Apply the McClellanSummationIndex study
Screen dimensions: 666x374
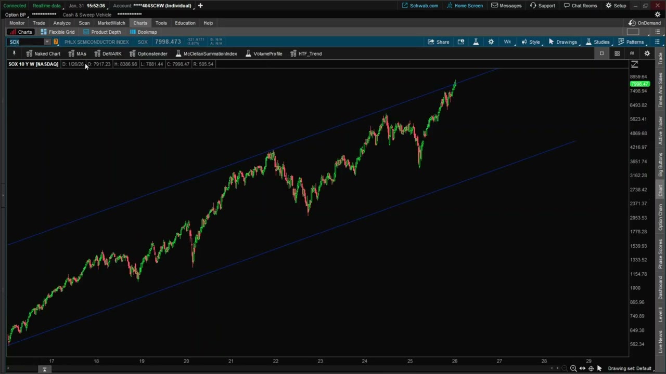click(x=206, y=54)
